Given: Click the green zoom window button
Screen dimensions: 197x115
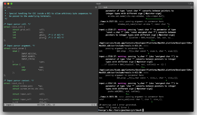Looking at the screenshot, I should pos(12,4).
